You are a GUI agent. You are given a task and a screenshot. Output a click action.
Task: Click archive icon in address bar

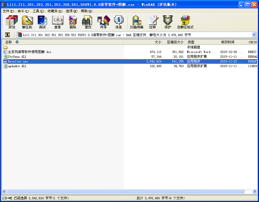(x=20, y=35)
